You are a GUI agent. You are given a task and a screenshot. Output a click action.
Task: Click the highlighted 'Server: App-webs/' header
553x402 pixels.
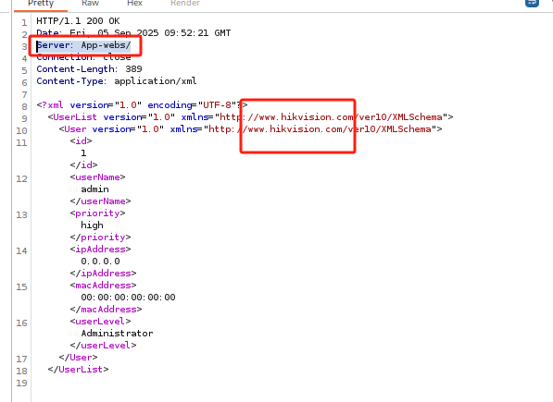83,45
